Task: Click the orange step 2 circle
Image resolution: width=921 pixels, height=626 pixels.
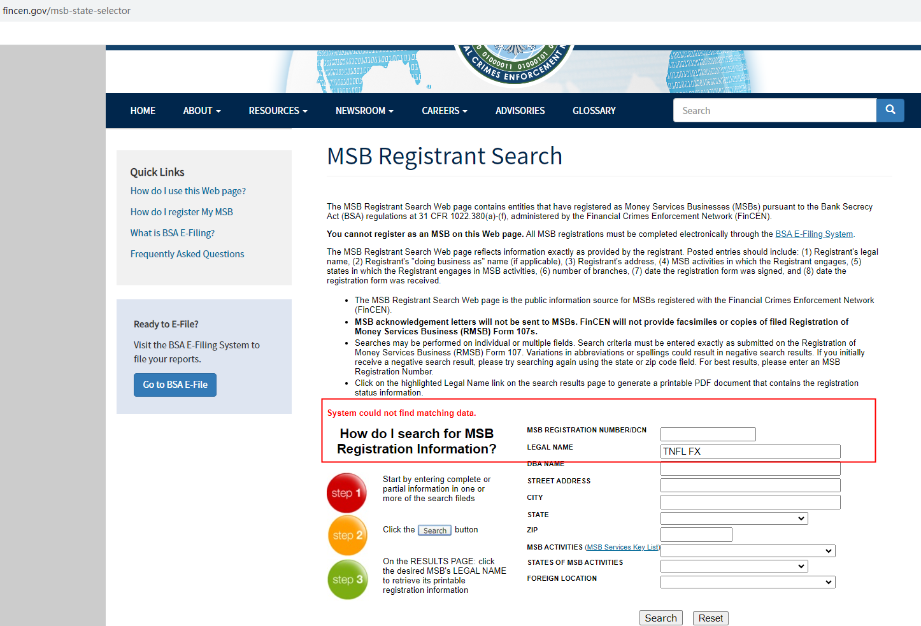Action: pos(348,536)
